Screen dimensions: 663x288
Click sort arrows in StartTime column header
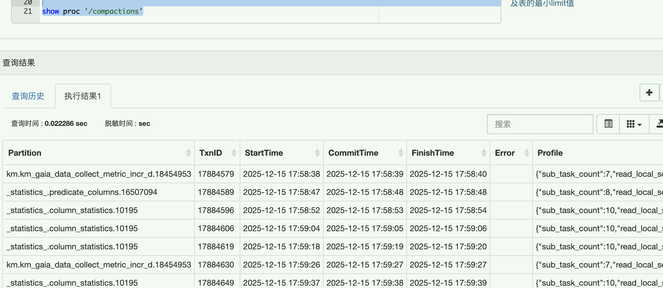pos(317,153)
